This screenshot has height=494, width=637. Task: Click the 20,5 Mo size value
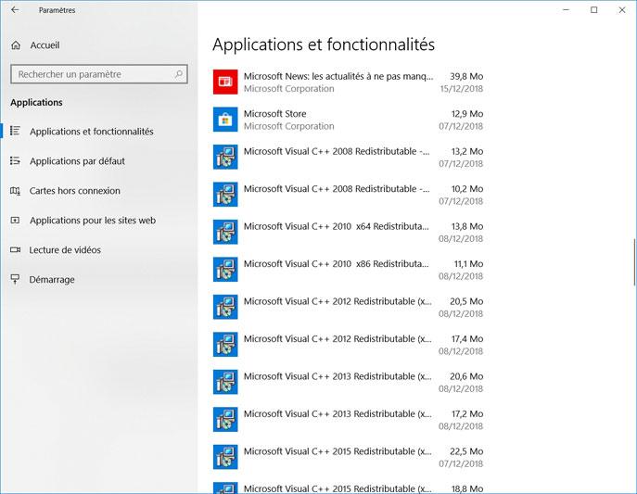click(466, 301)
